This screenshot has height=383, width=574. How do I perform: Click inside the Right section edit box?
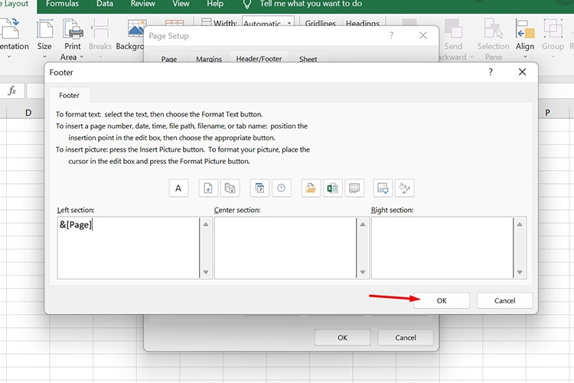[442, 247]
